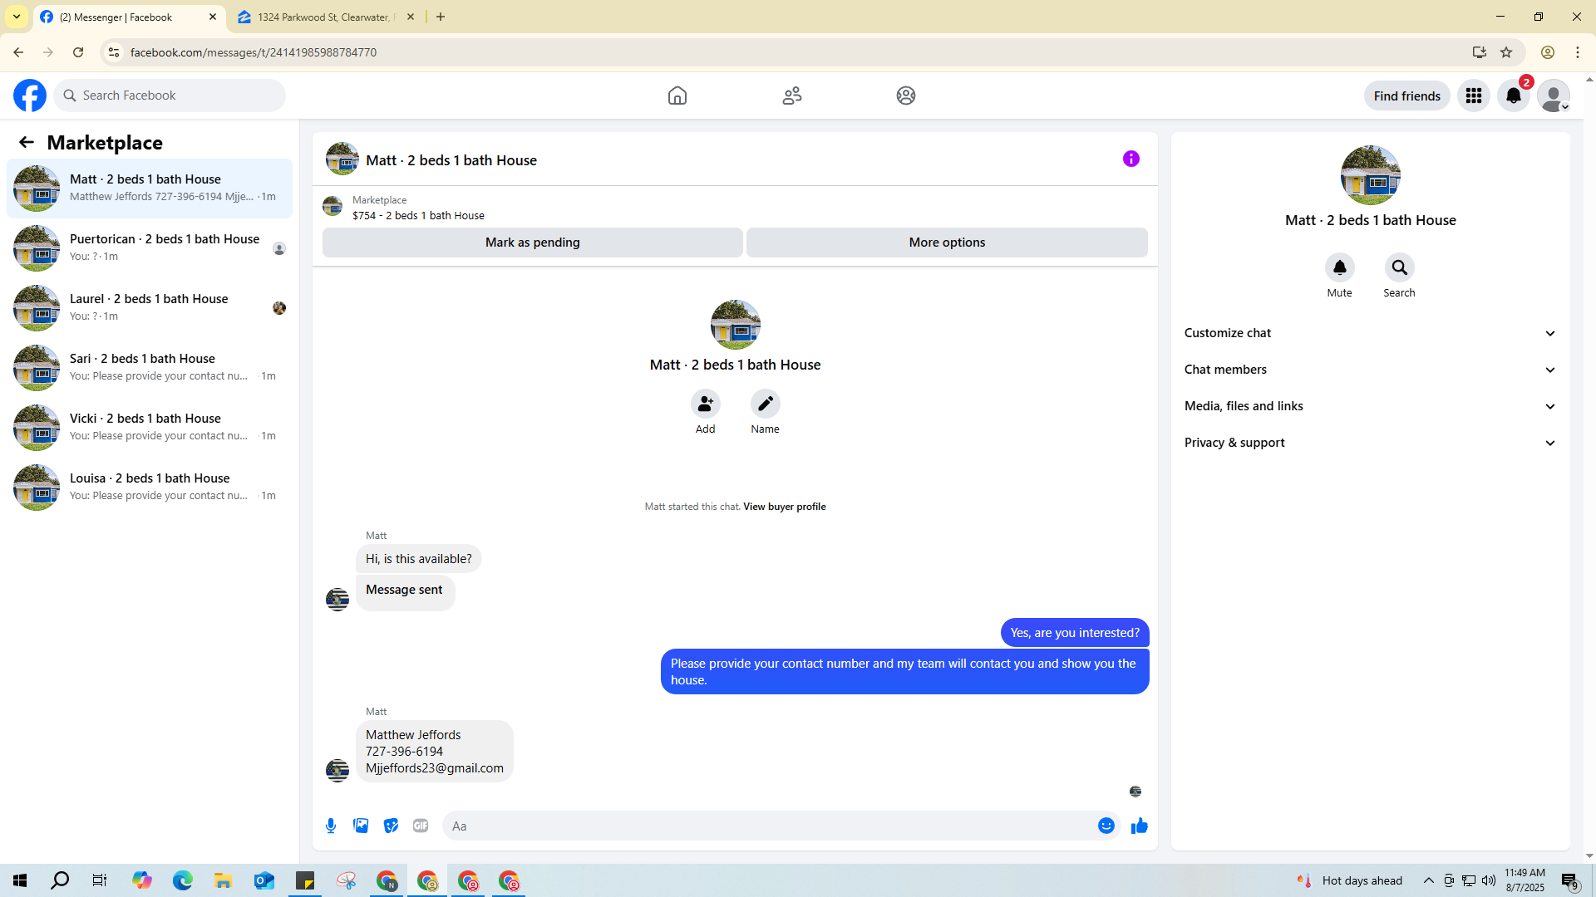The height and width of the screenshot is (897, 1596).
Task: Expand Chat members section
Action: tap(1371, 370)
